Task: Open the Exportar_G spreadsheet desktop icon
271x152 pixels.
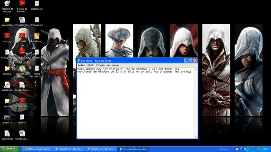Action: pyautogui.click(x=22, y=22)
